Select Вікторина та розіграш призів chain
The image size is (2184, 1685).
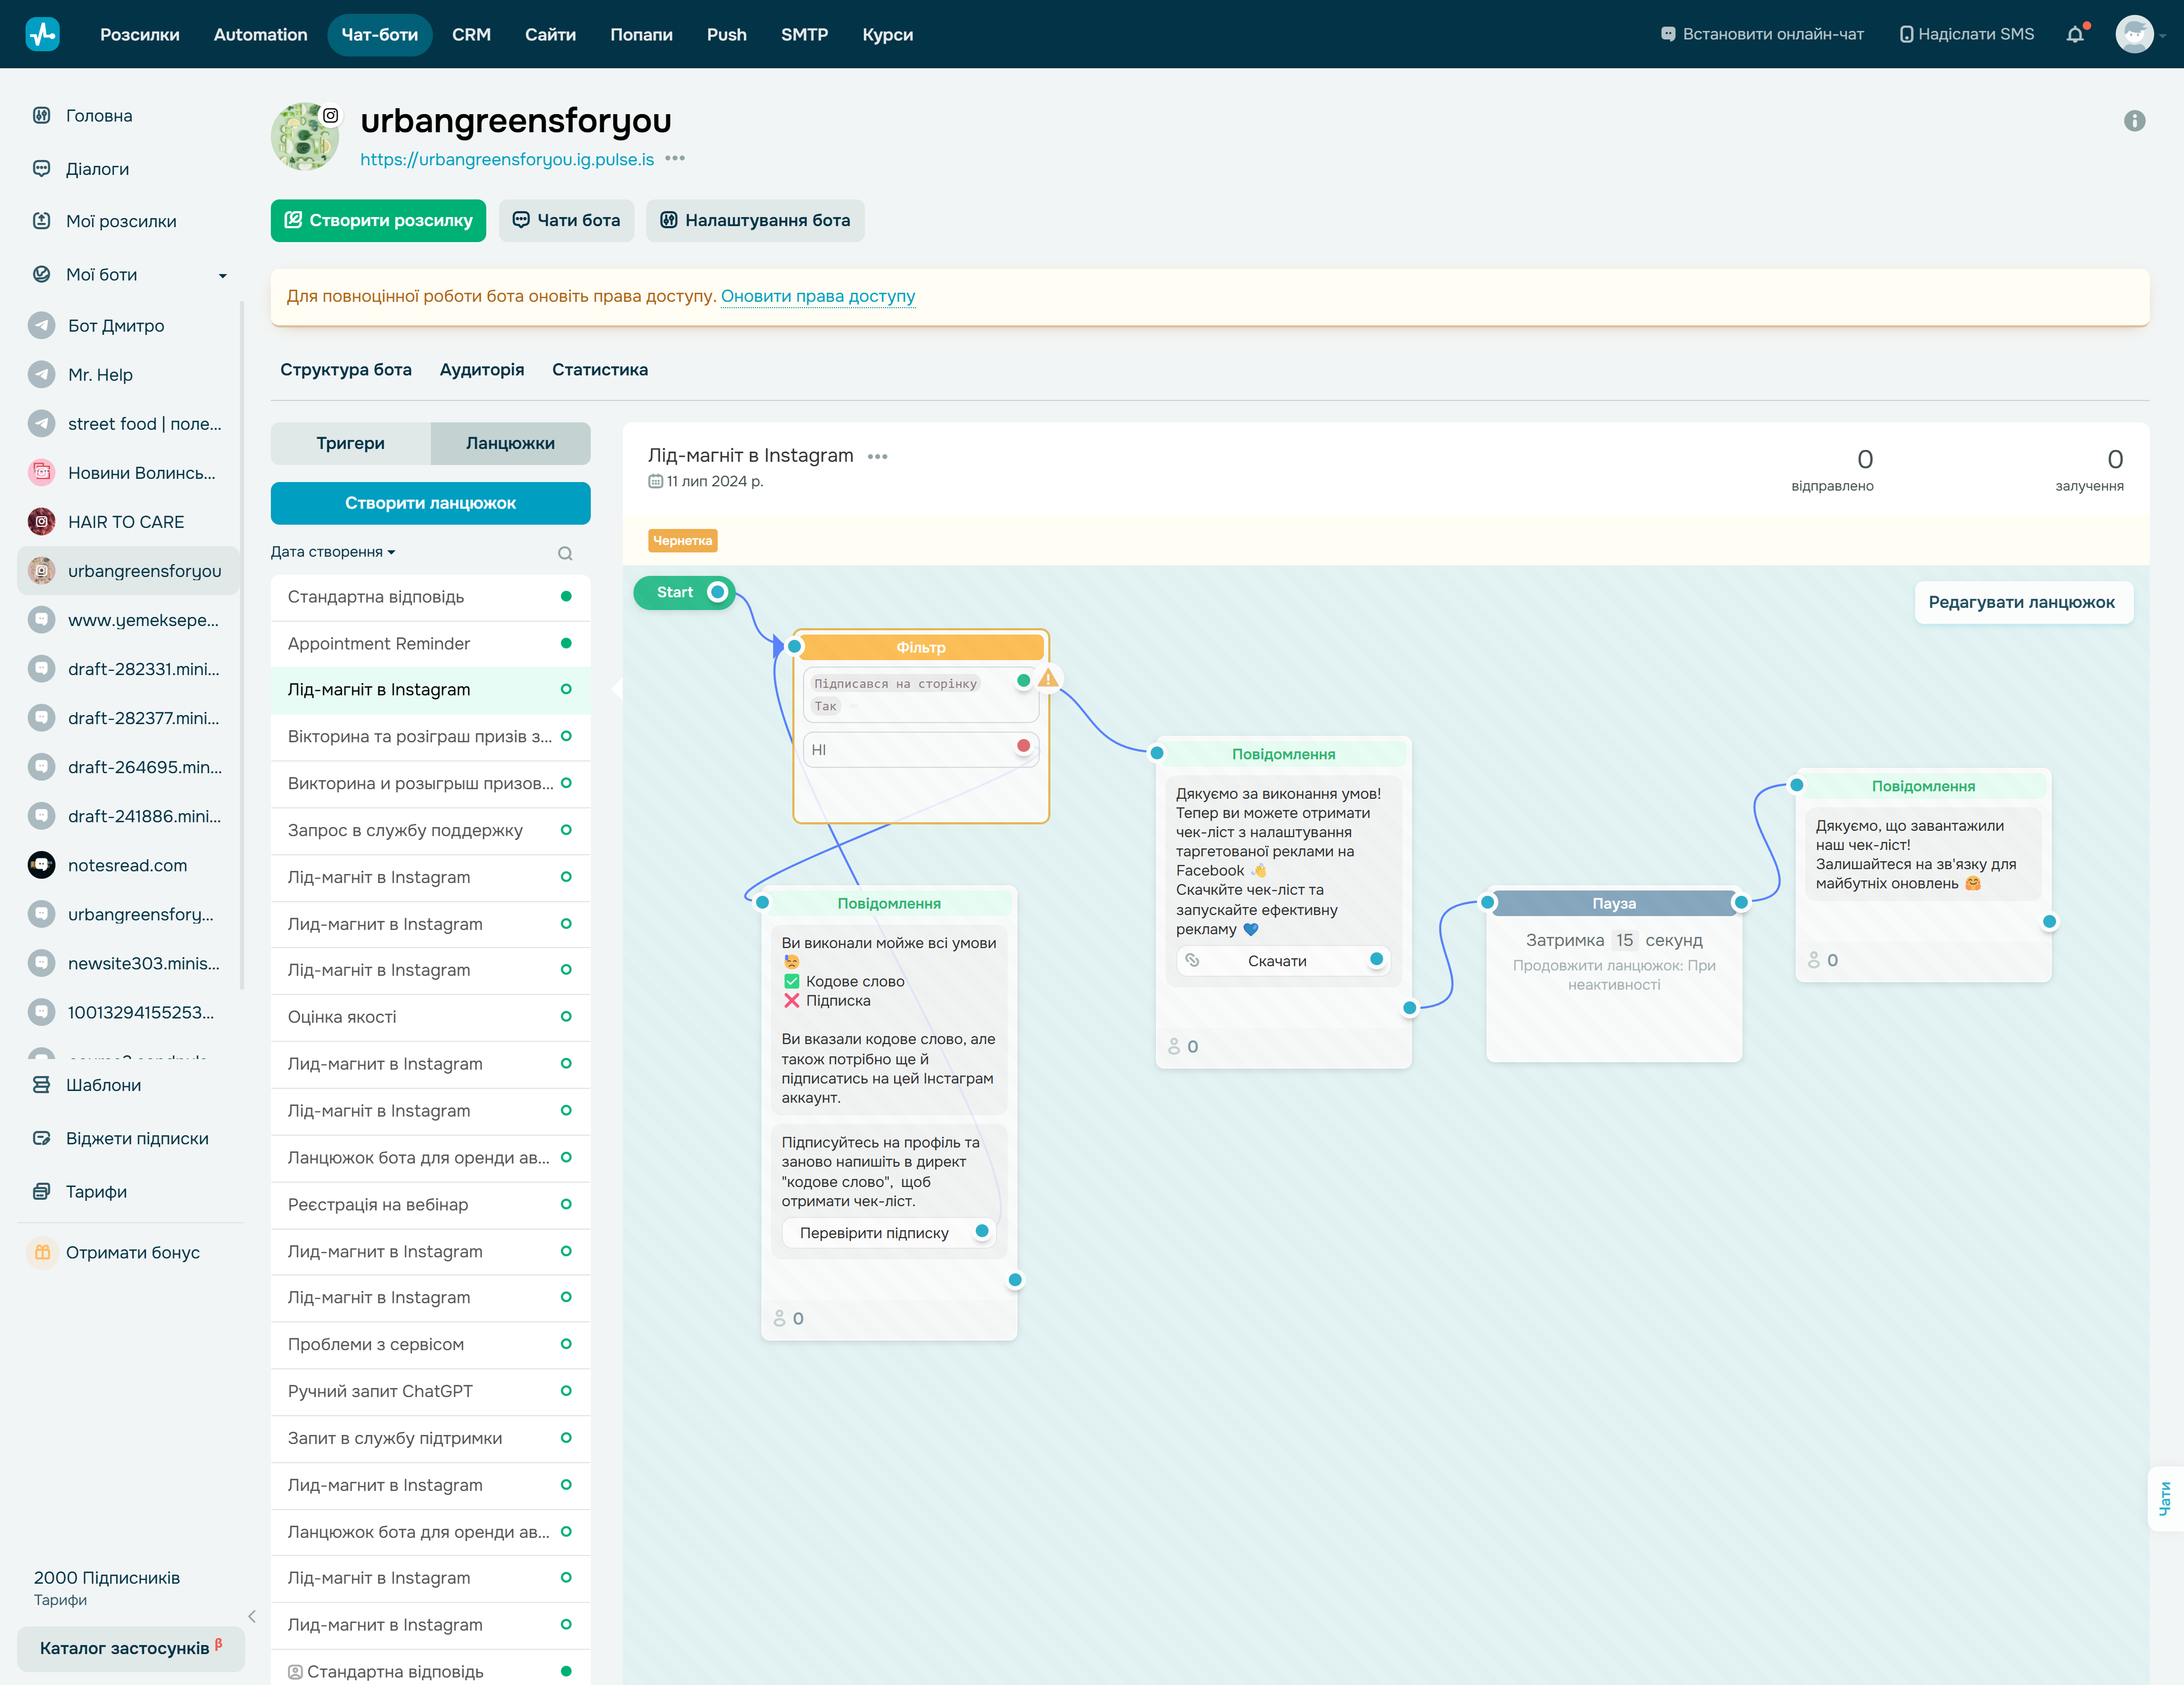[x=430, y=737]
